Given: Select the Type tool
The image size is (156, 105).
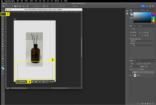Looking at the screenshot, I should pos(3,51).
